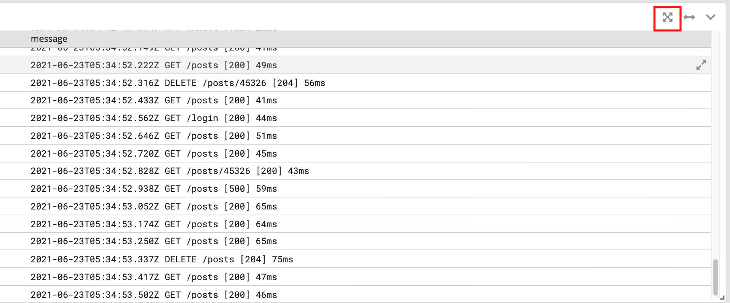Select the 05:34:52.433Z GET /posts row
The height and width of the screenshot is (303, 730).
point(154,100)
